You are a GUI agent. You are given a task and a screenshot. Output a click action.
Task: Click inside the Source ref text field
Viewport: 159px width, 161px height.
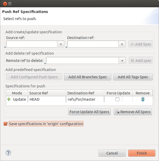32,44
